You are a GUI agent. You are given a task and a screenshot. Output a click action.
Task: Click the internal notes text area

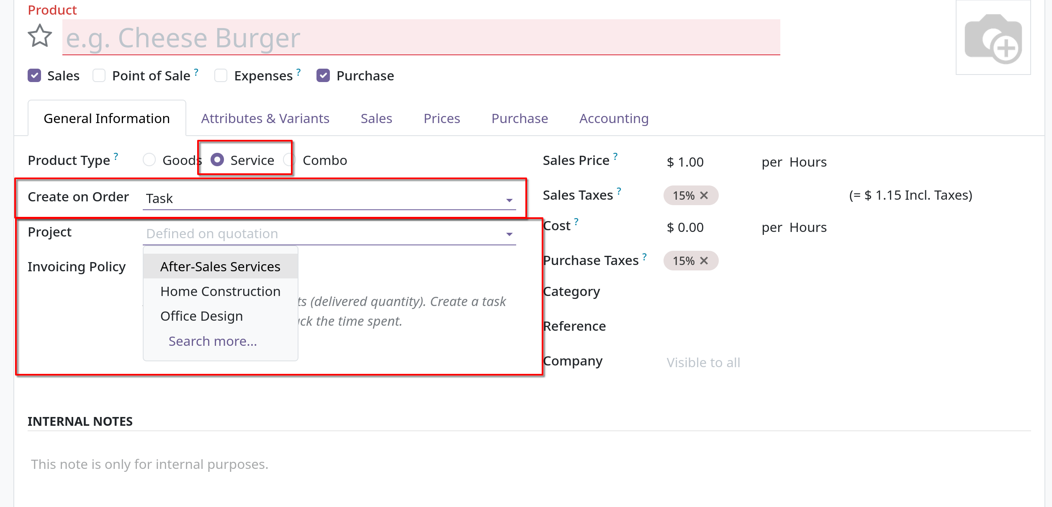529,465
